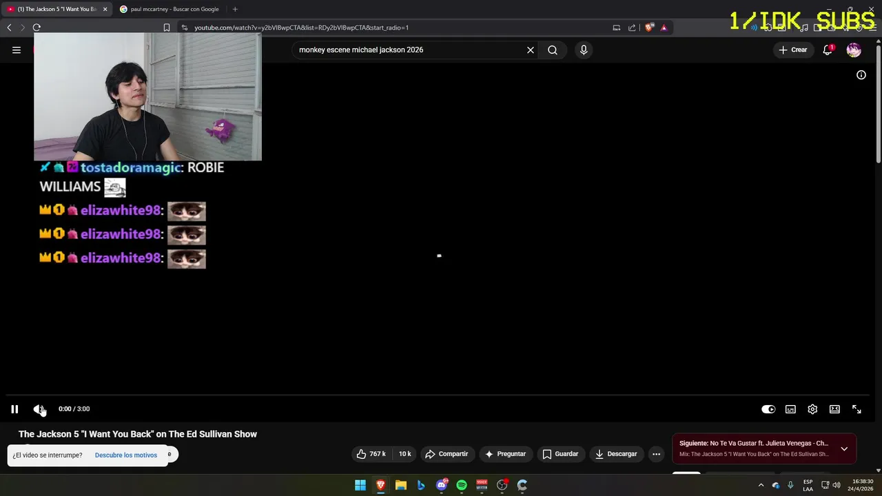Close The Jackson 5 browser tab

tap(105, 9)
